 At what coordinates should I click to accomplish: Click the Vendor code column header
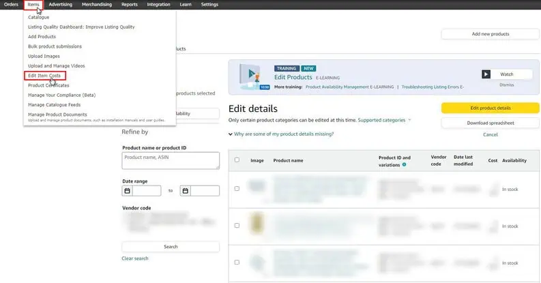coord(439,161)
